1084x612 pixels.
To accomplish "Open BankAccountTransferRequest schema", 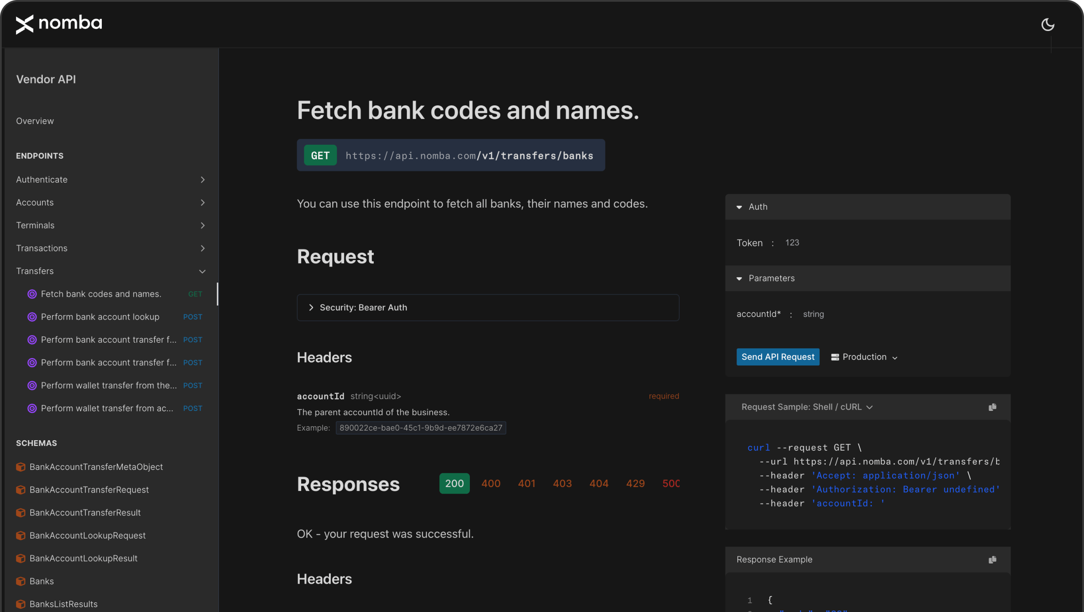I will (89, 490).
